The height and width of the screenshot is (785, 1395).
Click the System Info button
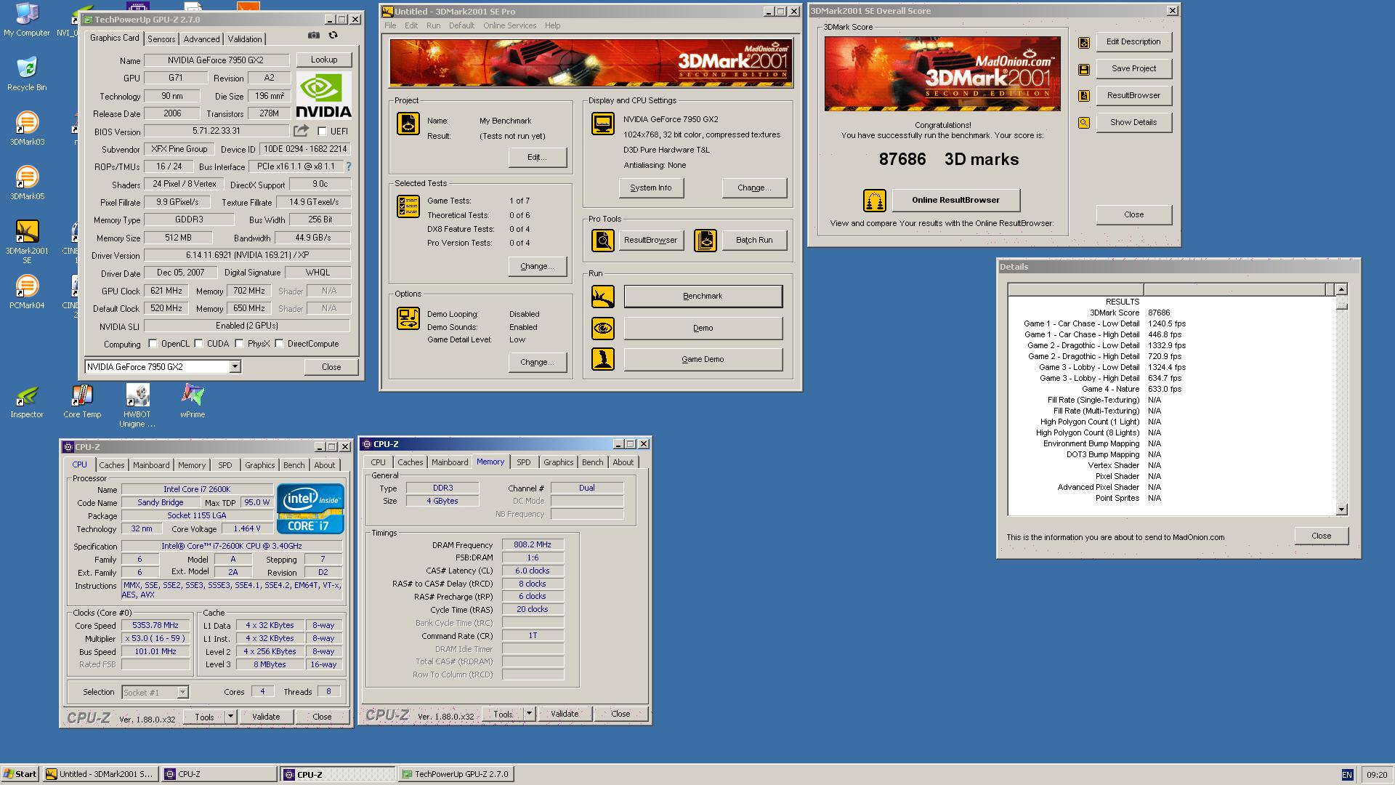point(651,188)
